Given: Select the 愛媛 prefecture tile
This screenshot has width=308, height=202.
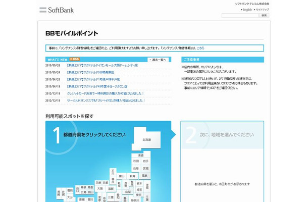Looking at the screenshot, I should tap(82, 199).
